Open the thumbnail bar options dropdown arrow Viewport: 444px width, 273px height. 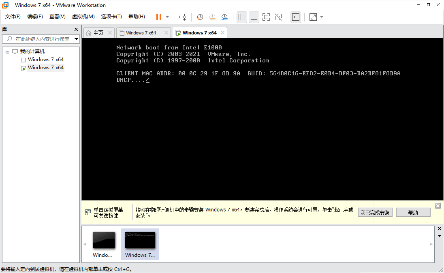point(439,236)
